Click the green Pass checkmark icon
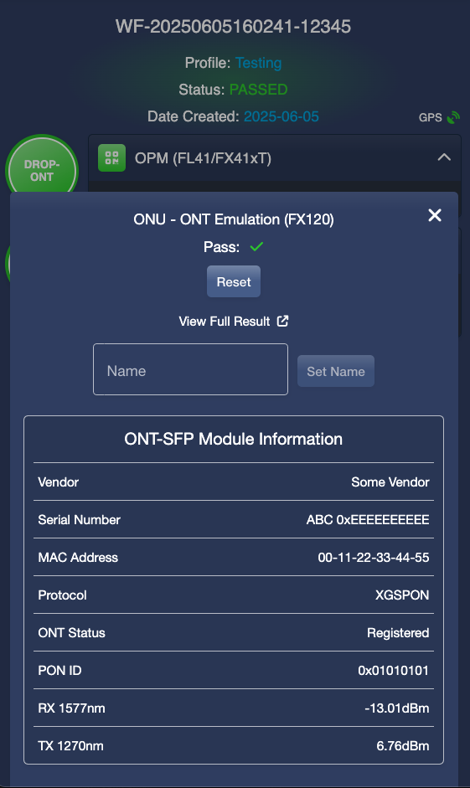Image resolution: width=470 pixels, height=788 pixels. click(256, 246)
